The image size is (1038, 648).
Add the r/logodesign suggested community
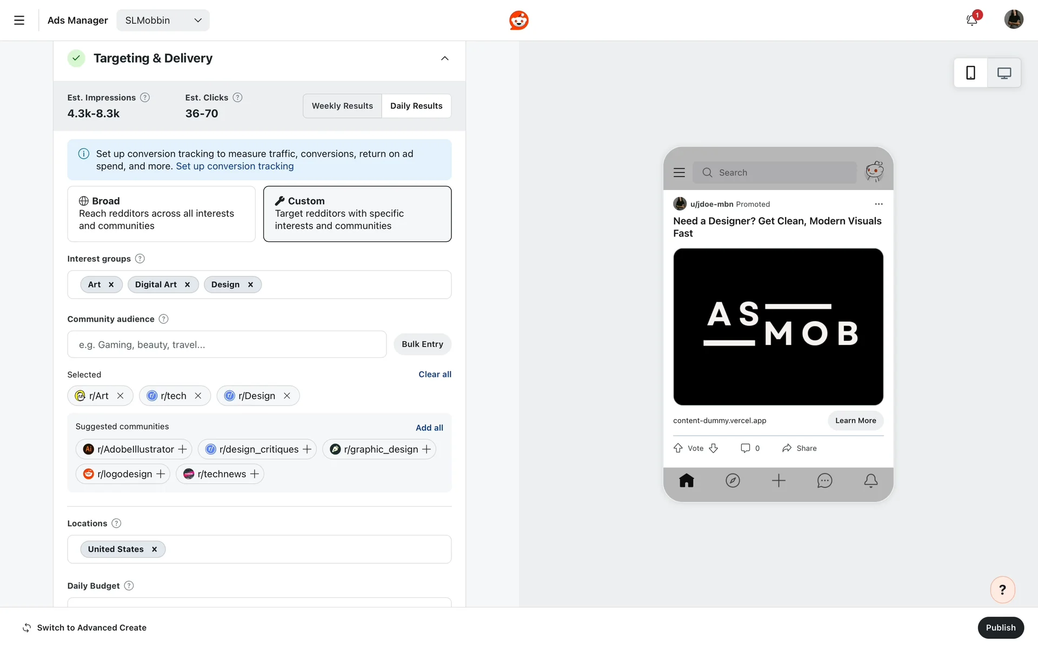pos(161,474)
